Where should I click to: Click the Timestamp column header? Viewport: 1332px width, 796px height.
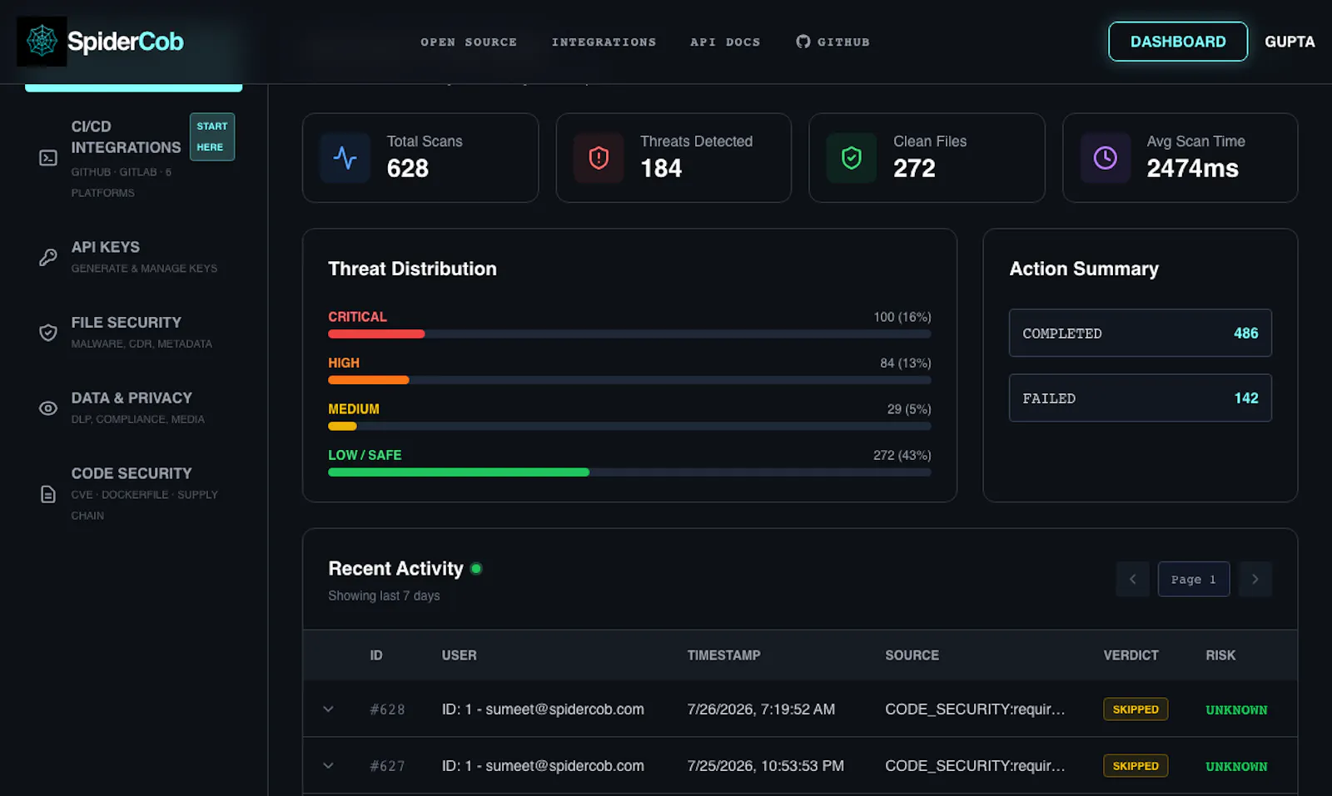tap(724, 655)
